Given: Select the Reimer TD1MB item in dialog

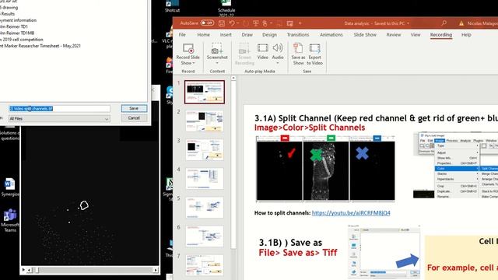Looking at the screenshot, I should 16,33.
